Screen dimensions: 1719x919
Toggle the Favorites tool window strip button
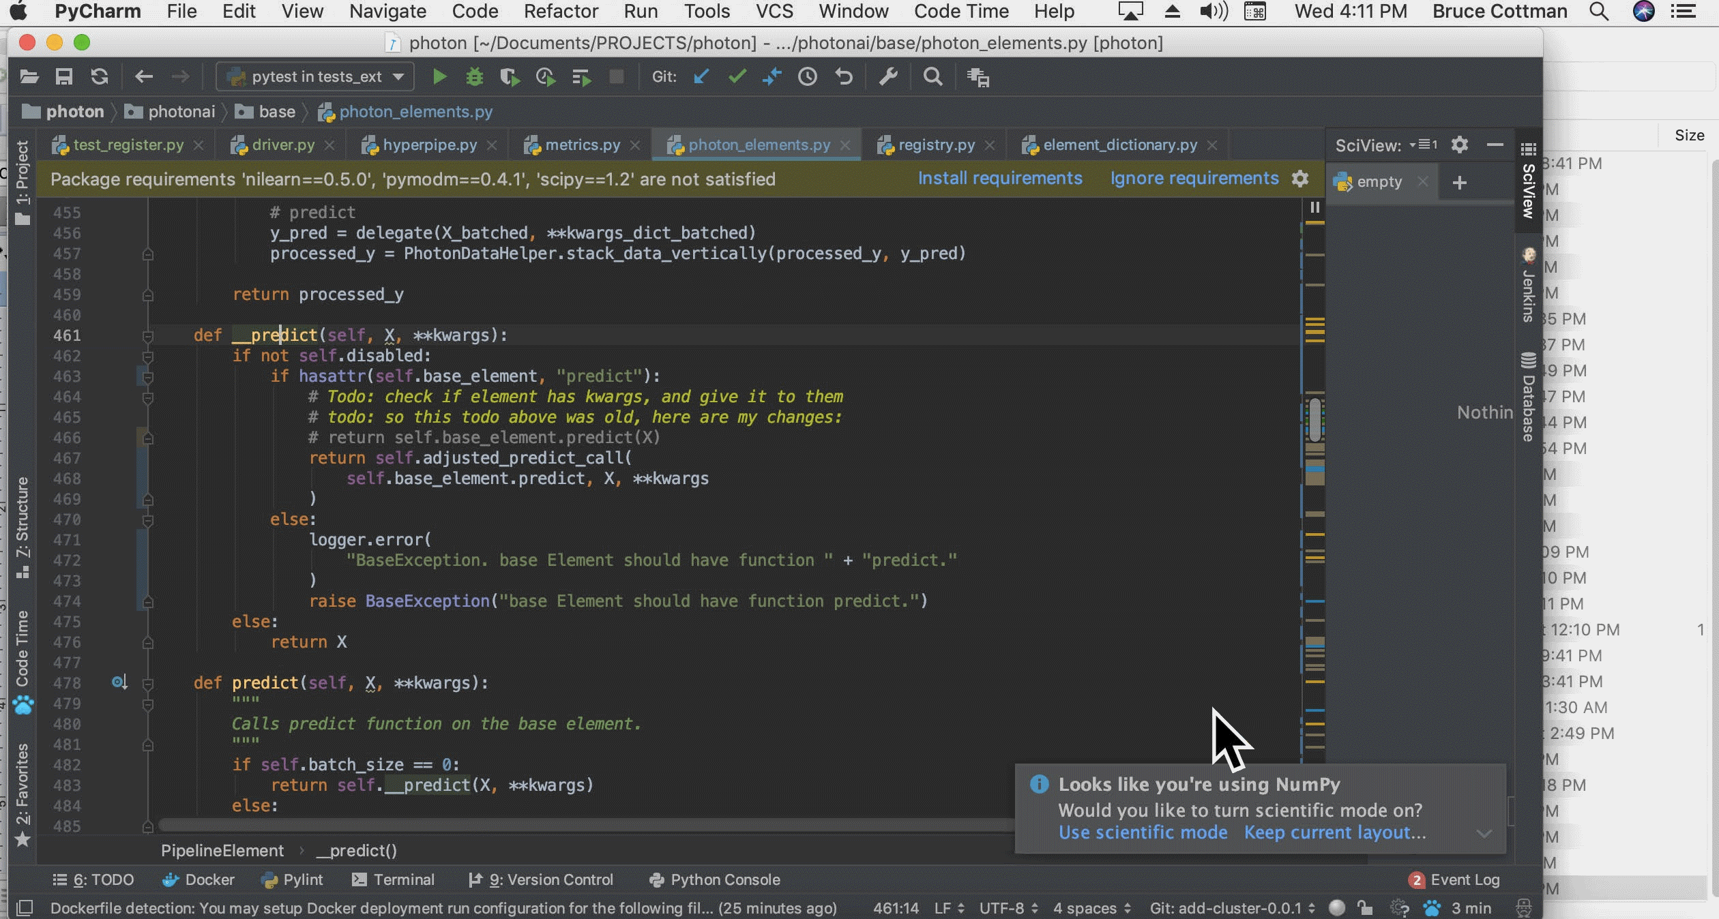coord(23,794)
